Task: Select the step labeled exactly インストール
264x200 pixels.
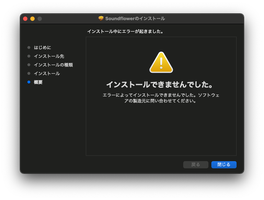Action: 47,73
